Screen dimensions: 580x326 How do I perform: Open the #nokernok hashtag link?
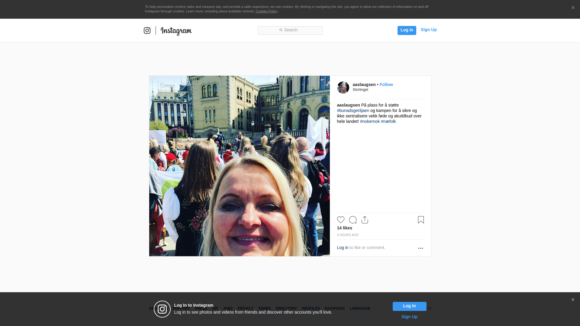point(370,121)
